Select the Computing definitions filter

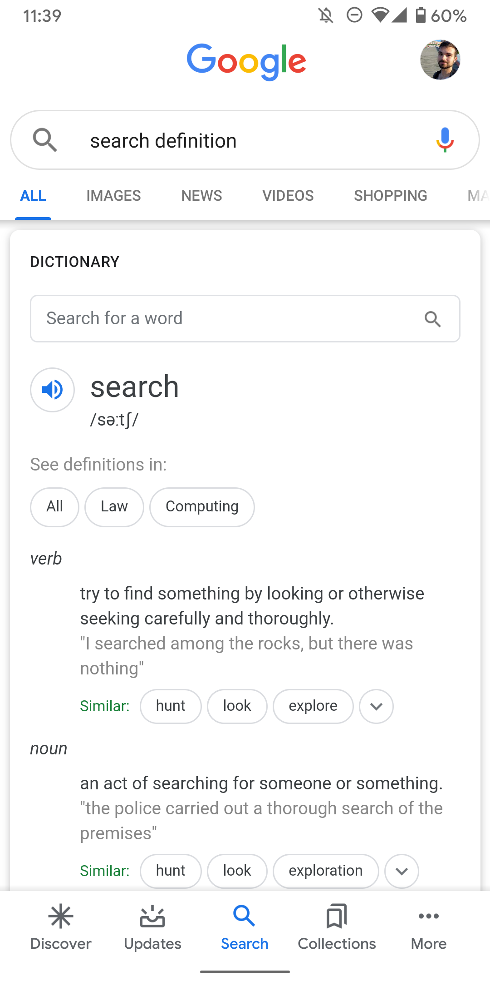point(202,507)
